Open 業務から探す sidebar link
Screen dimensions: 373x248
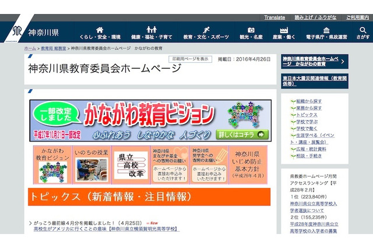309,108
